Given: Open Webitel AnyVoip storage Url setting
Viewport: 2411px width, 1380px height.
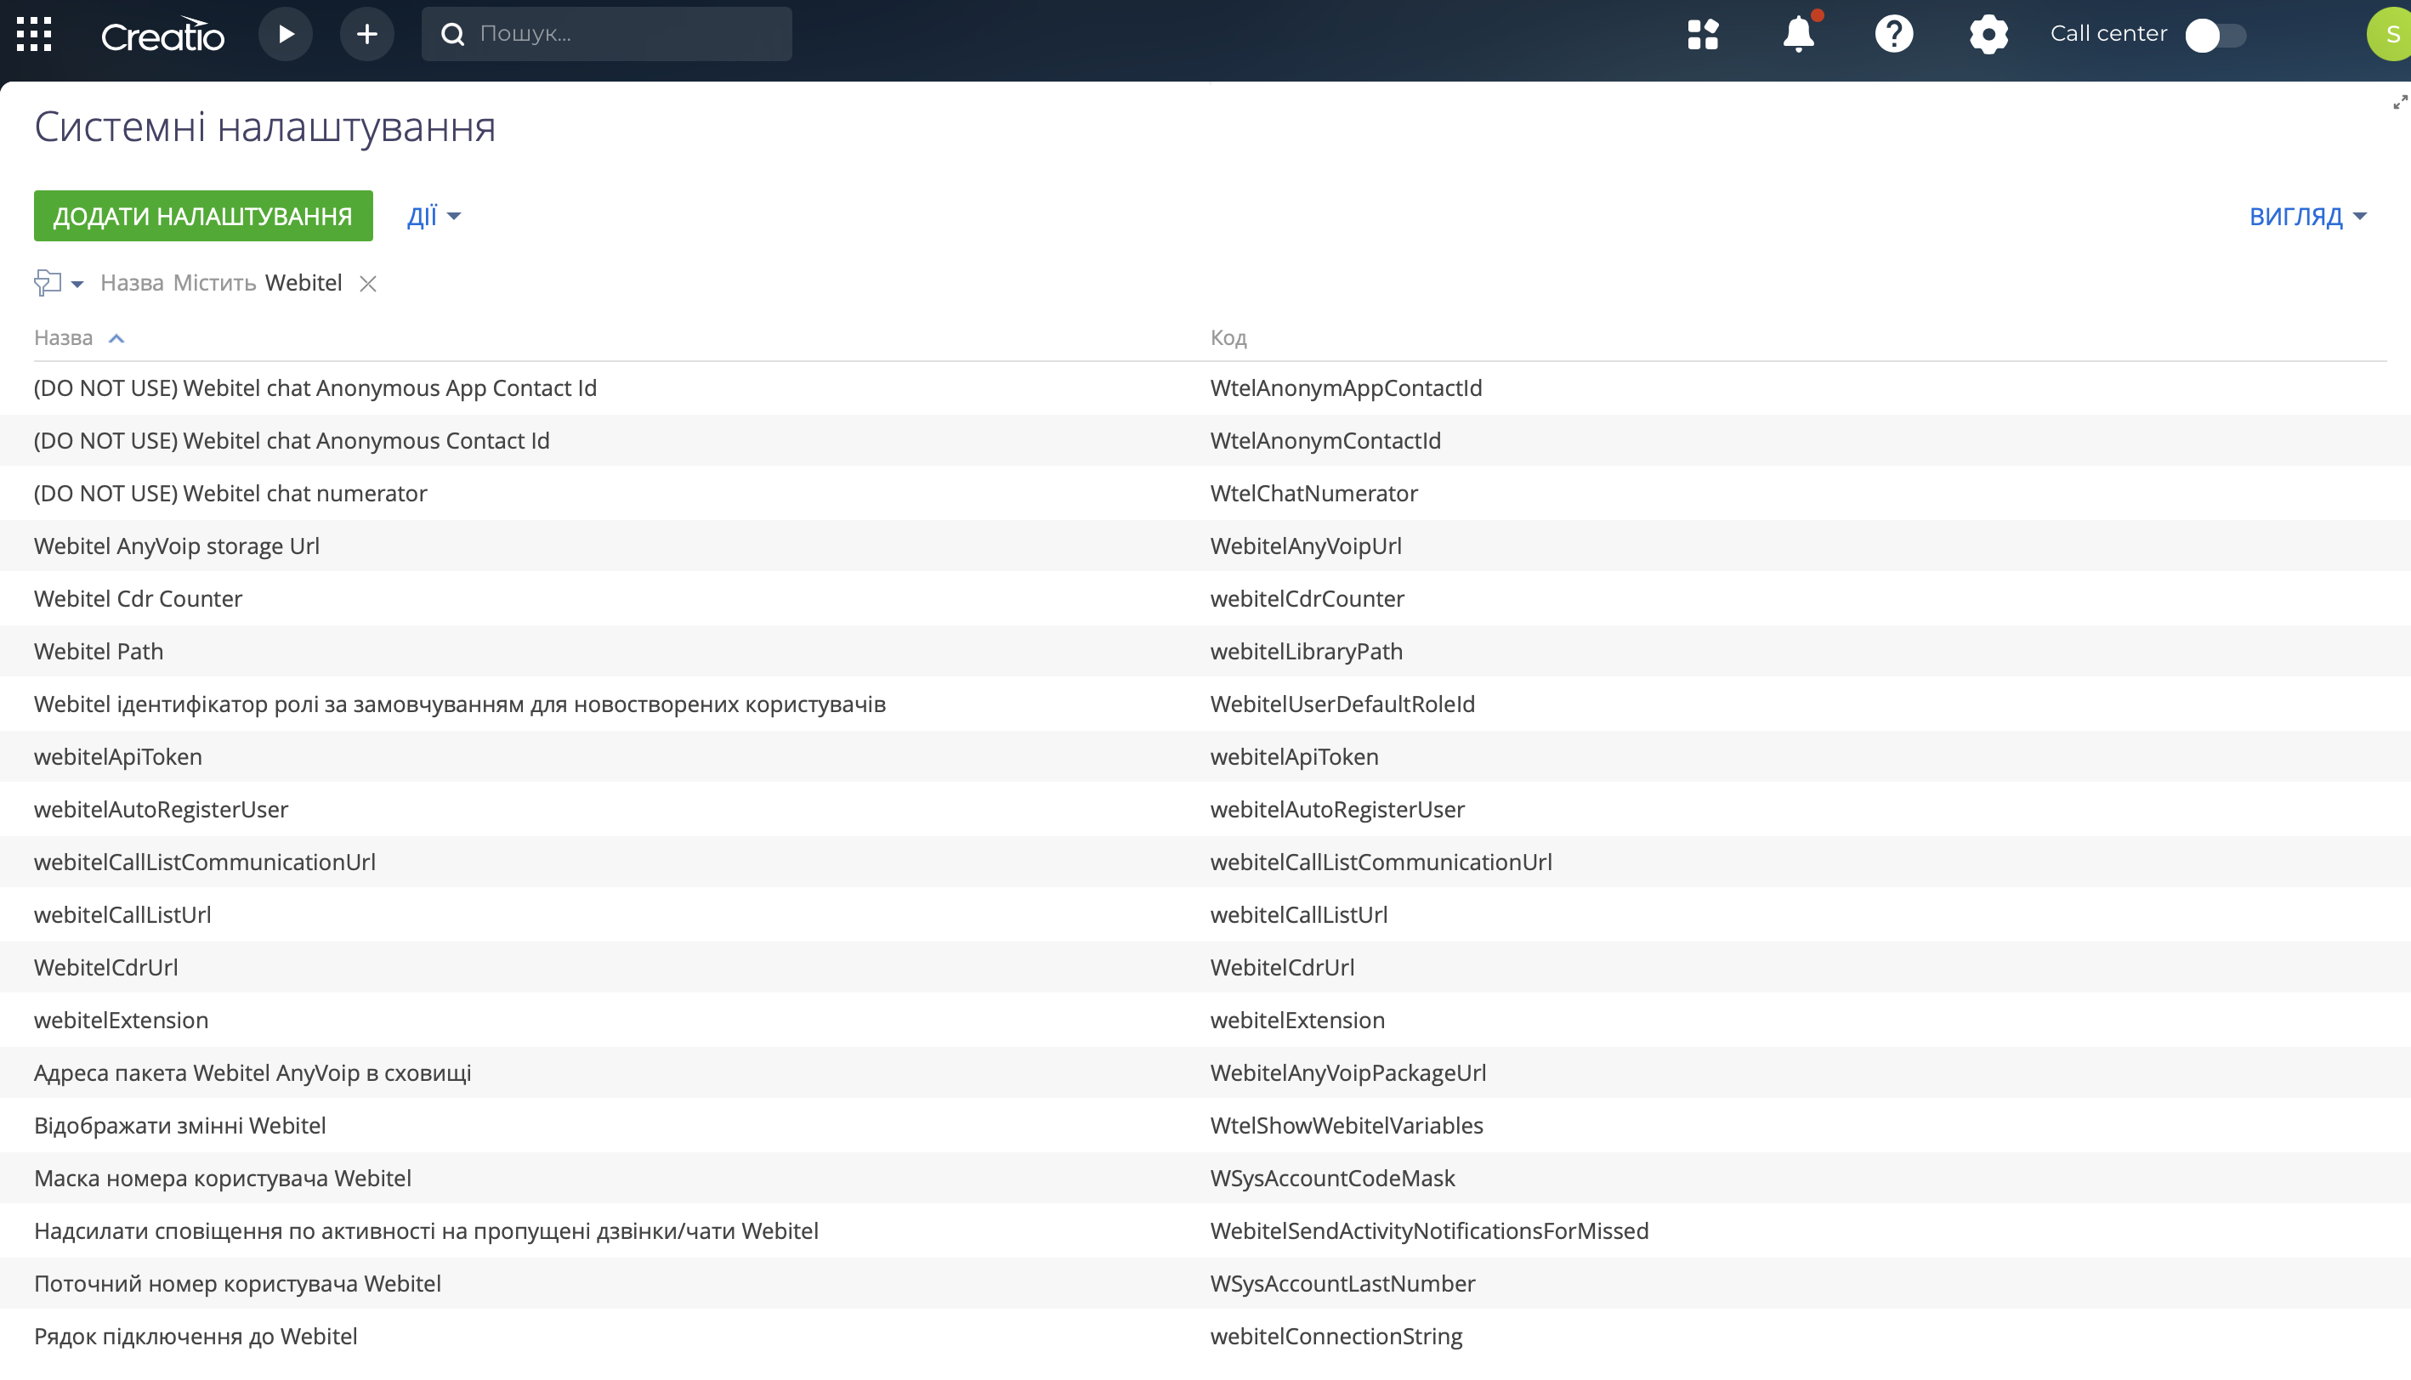Looking at the screenshot, I should coord(176,546).
